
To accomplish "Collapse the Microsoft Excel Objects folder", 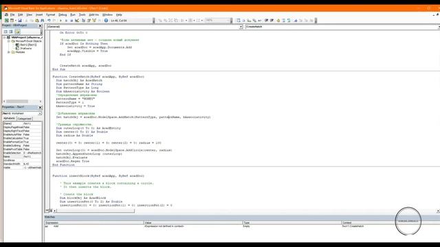I will (x=9, y=41).
